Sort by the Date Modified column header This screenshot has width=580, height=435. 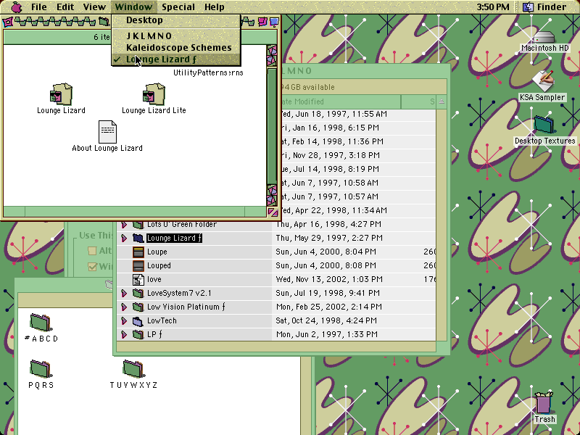pos(340,101)
